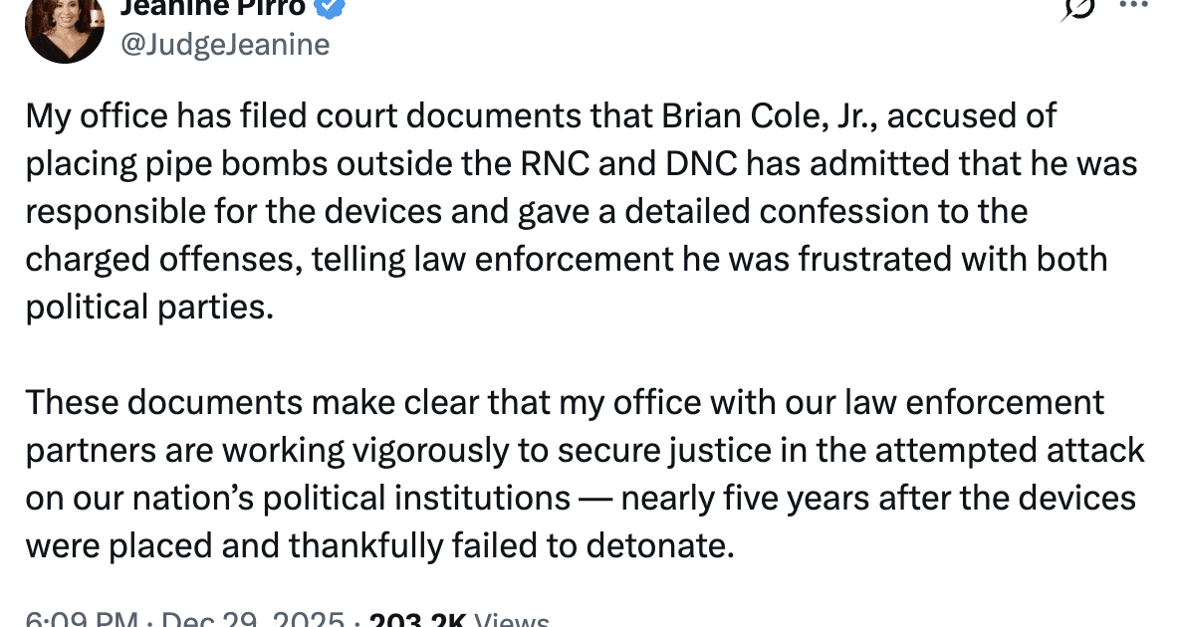Open the Jeanine Pirro display name link

[x=214, y=7]
